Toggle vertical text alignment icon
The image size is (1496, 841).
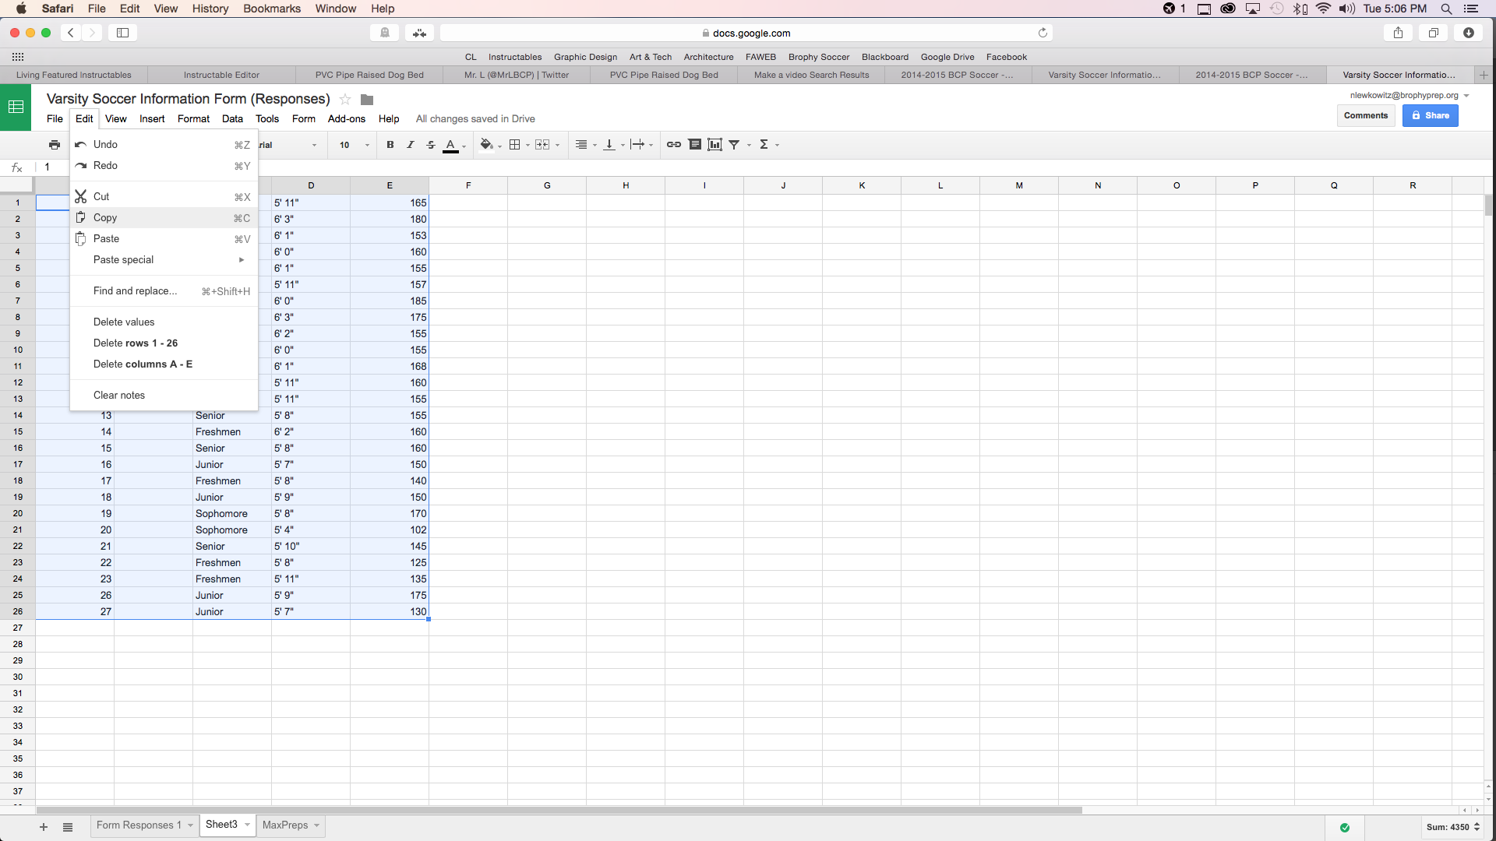tap(613, 144)
